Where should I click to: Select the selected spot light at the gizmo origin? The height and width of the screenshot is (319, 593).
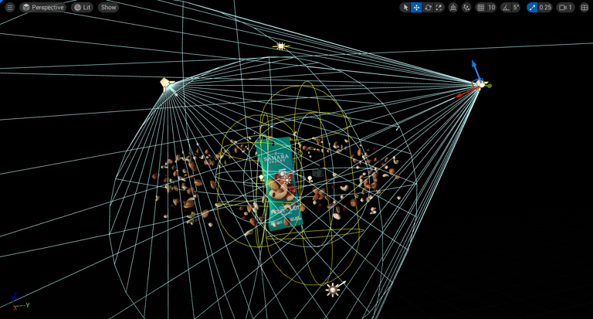pyautogui.click(x=482, y=84)
